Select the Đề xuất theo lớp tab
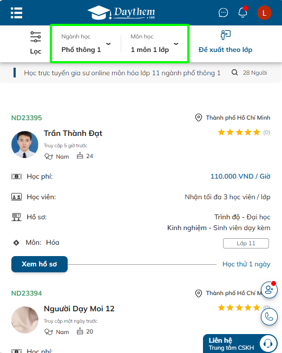The width and height of the screenshot is (282, 353). coord(225,42)
